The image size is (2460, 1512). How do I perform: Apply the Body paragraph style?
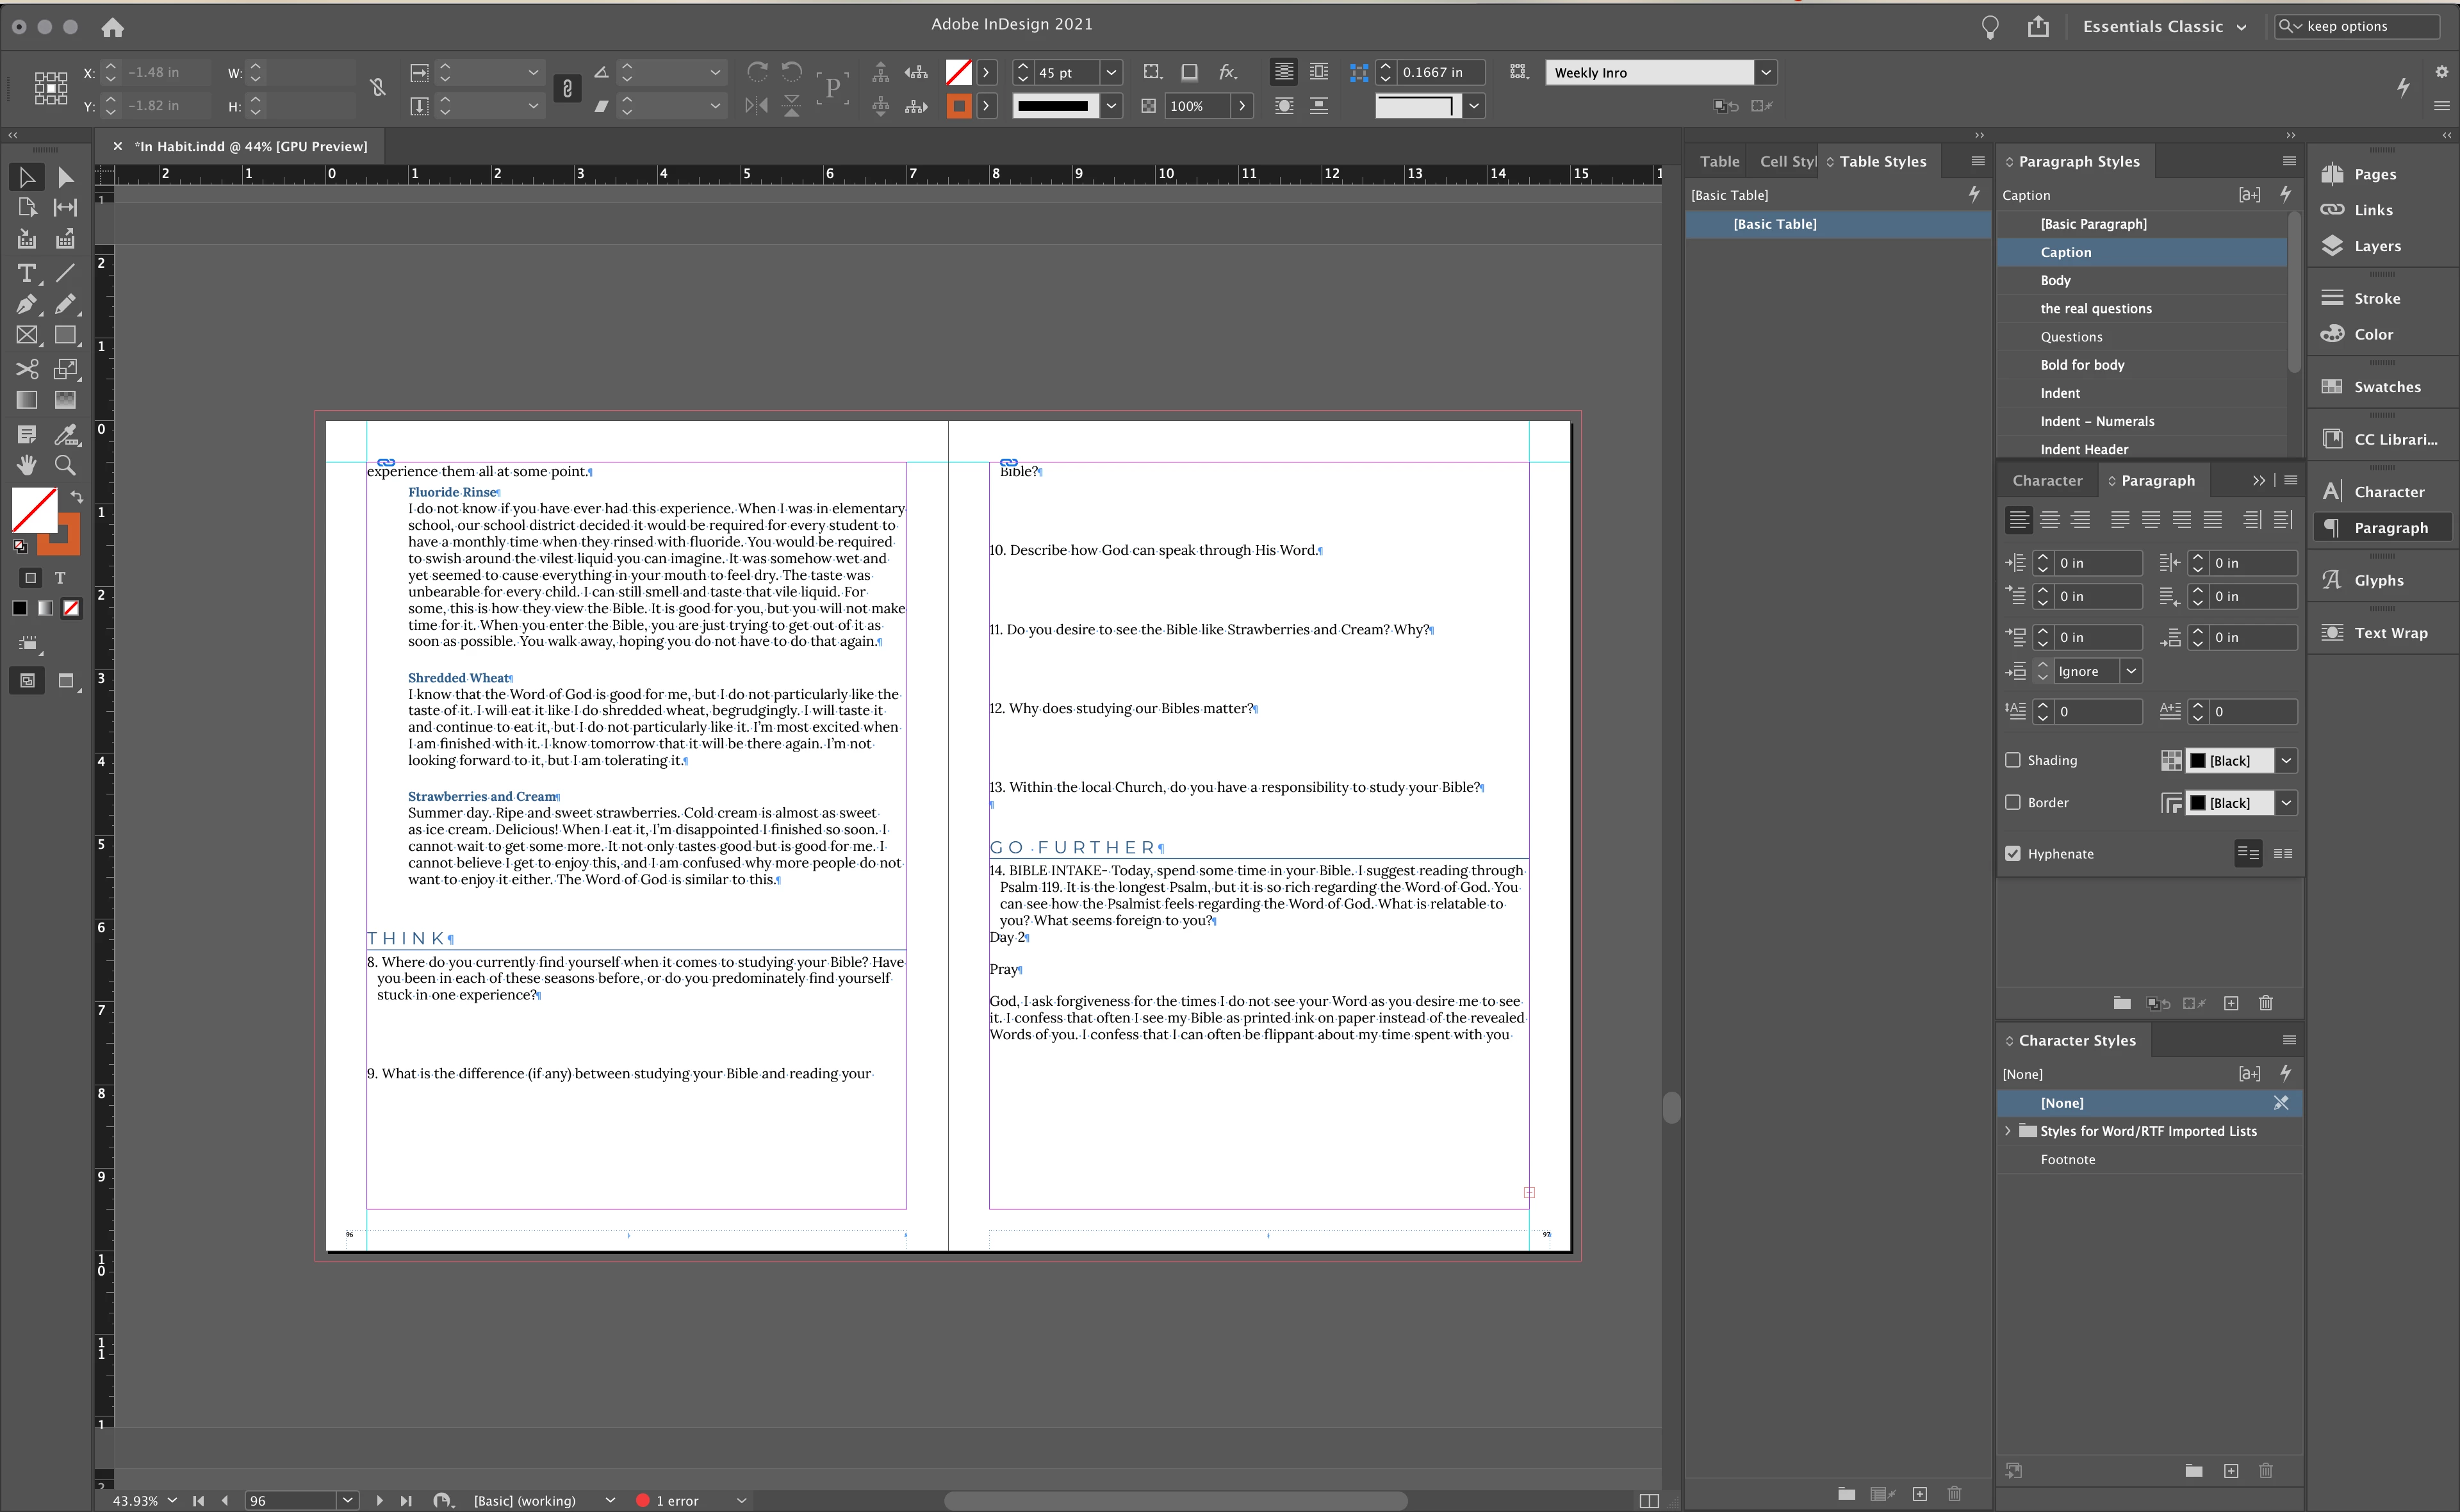[2055, 280]
